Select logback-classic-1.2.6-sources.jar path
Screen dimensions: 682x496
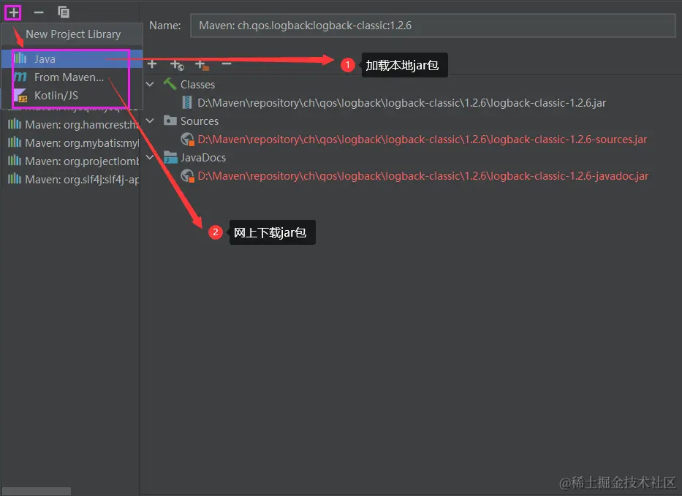pos(422,139)
